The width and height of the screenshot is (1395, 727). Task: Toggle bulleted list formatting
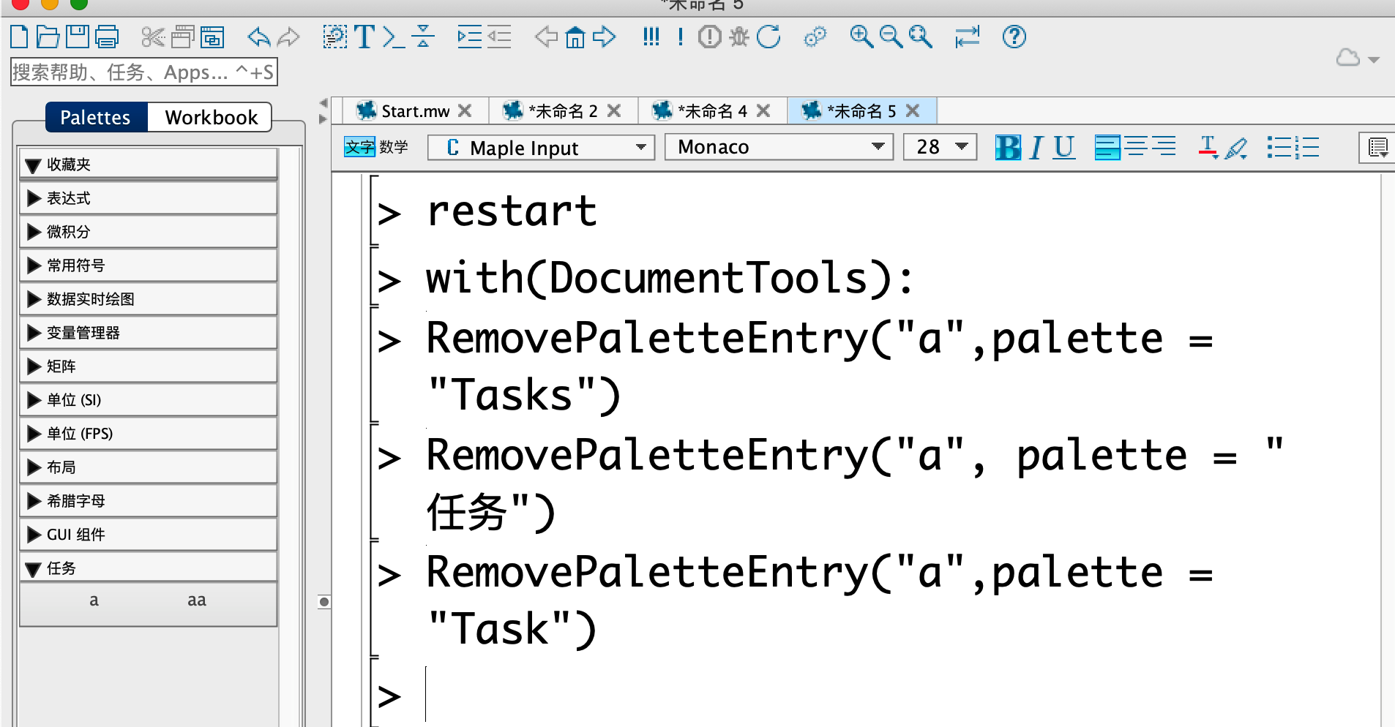point(1279,147)
